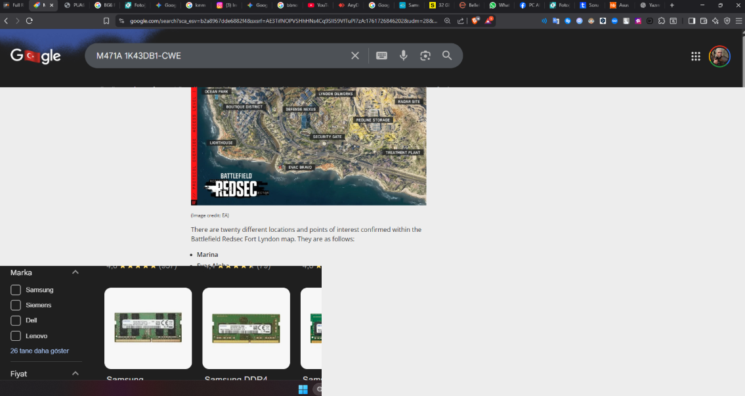Reload the current page
The width and height of the screenshot is (745, 396).
pyautogui.click(x=30, y=21)
